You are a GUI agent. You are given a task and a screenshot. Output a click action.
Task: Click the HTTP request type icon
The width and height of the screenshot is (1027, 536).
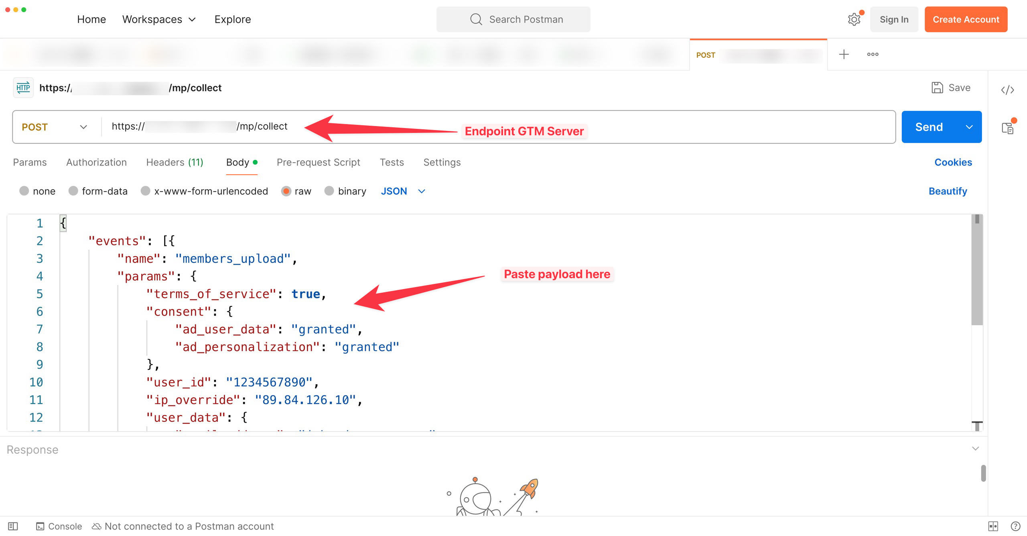[x=23, y=88]
